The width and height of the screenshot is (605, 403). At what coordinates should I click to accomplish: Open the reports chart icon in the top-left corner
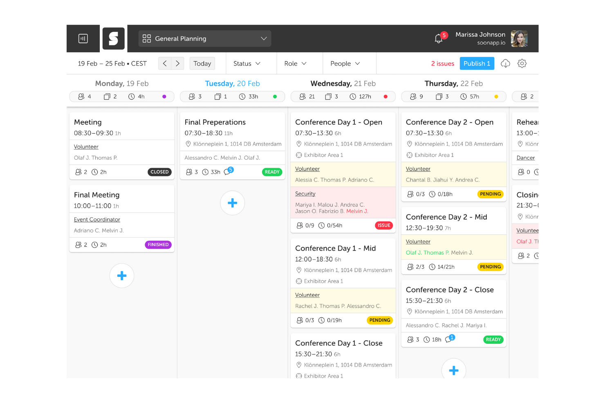tap(83, 38)
